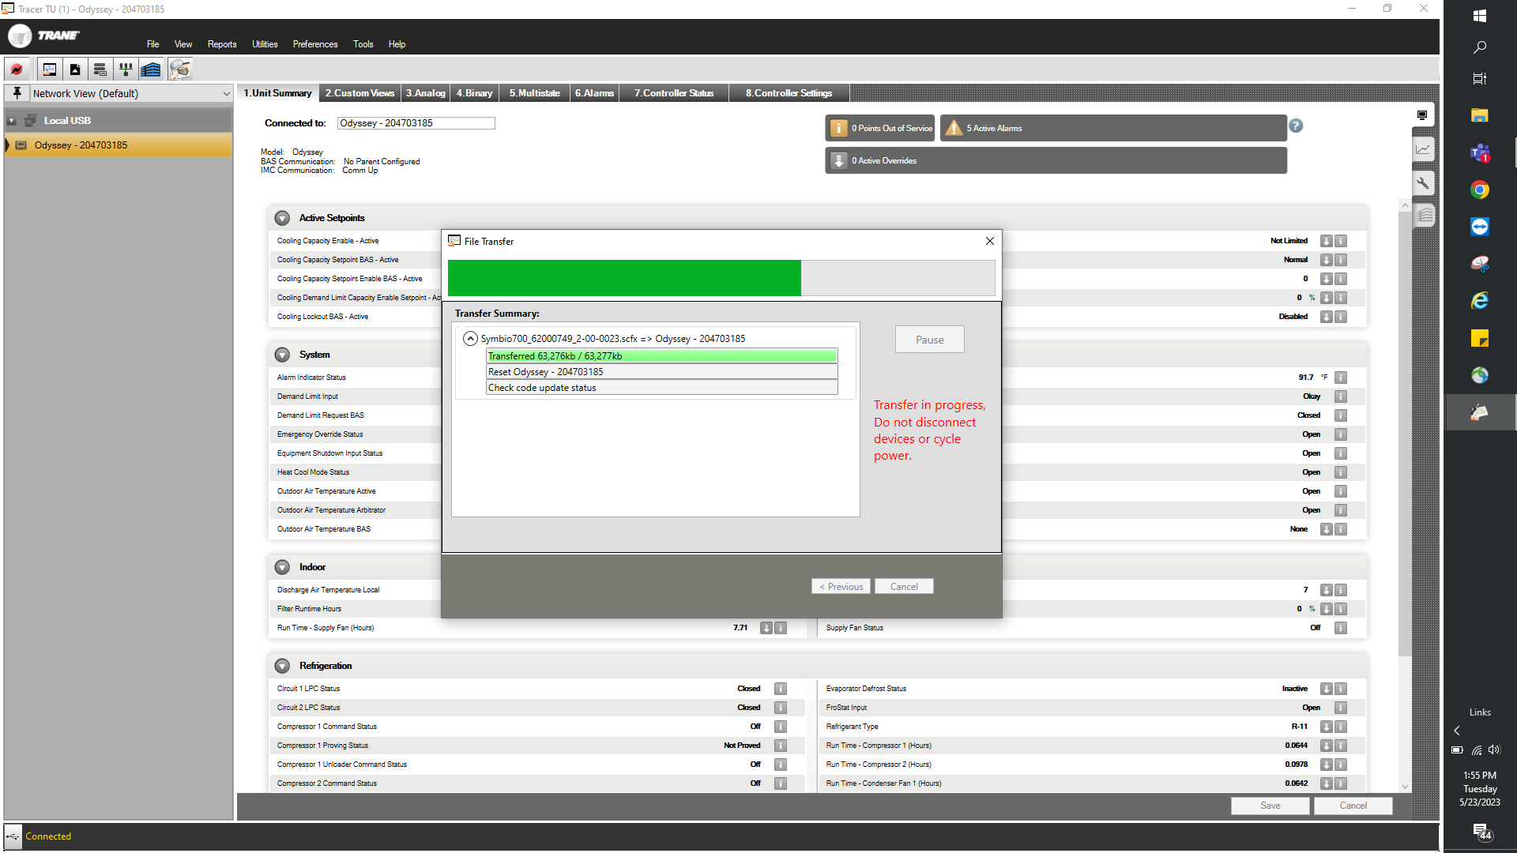Switch to the 3.Analog tab
The image size is (1517, 853).
pyautogui.click(x=425, y=93)
